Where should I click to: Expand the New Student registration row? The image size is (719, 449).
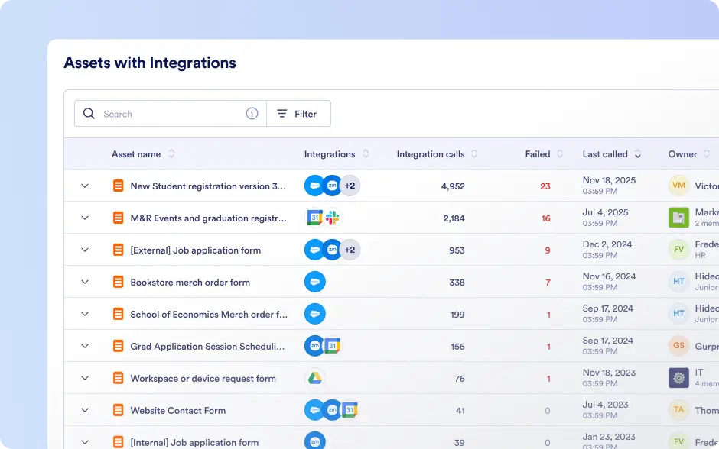[x=85, y=186]
